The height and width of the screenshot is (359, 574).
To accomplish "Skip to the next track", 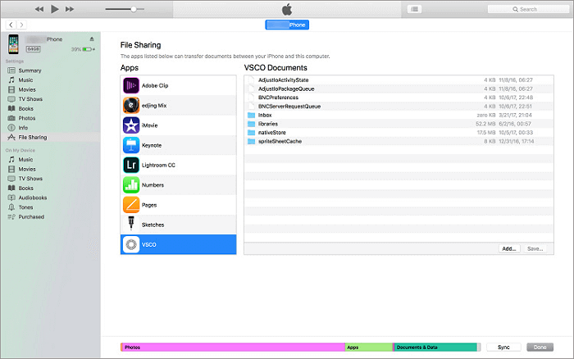I will 73,9.
